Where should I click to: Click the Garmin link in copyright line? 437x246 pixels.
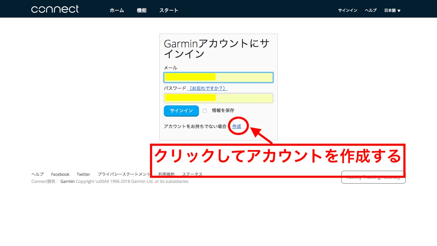click(x=68, y=181)
